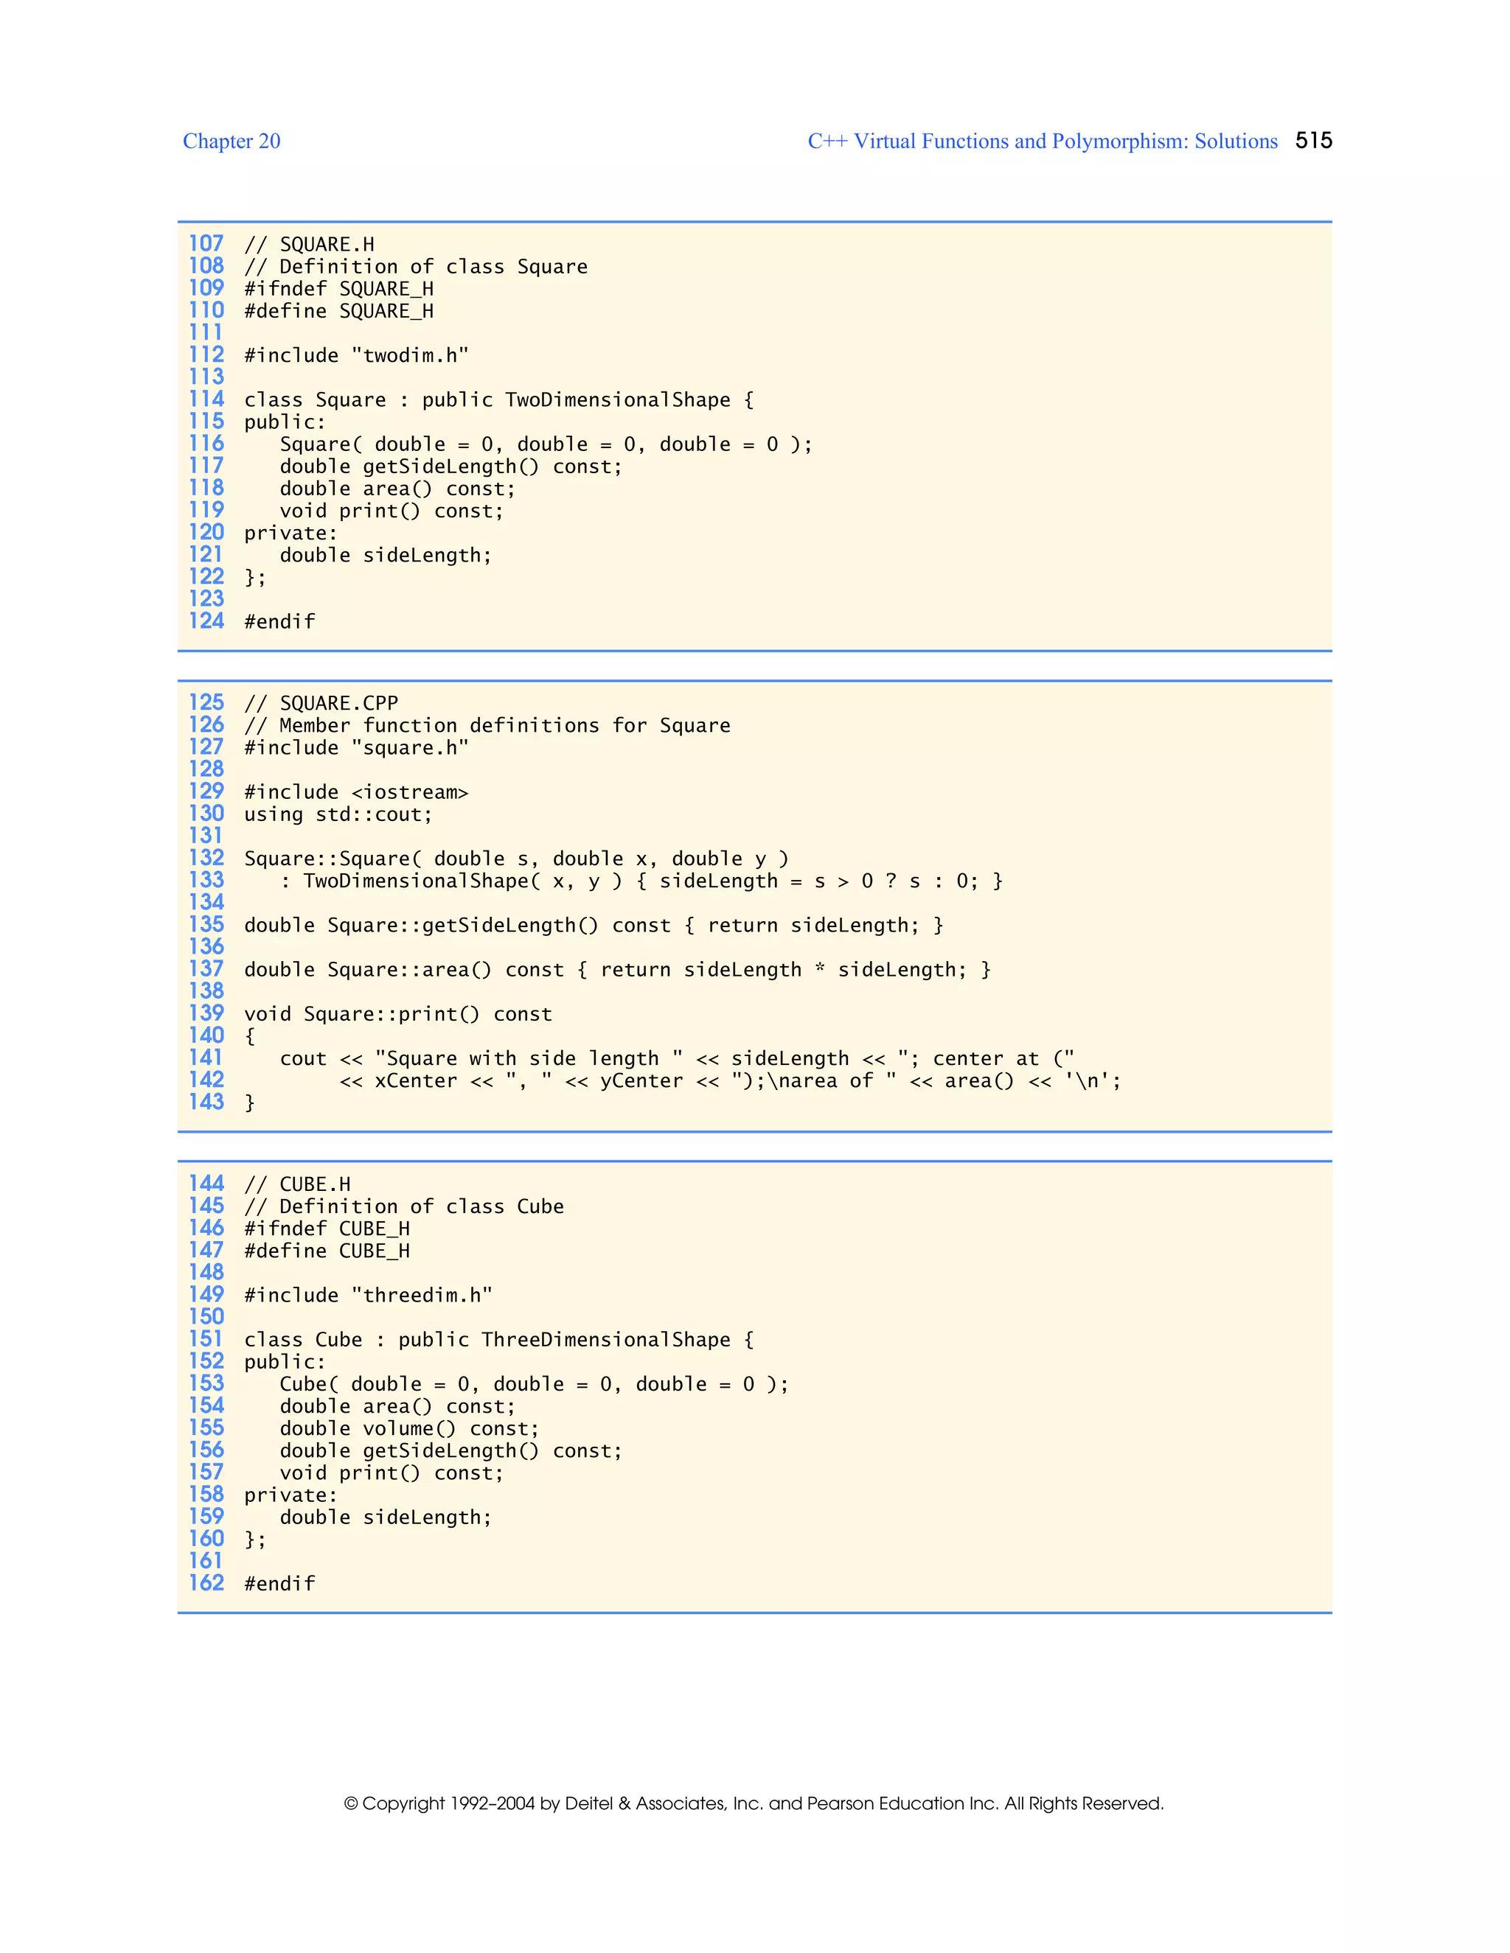Screen dimensions: 1510x1953
Task: Click the 'C++ Virtual Functions and Polymorphism: Solutions' header
Action: click(x=1043, y=142)
